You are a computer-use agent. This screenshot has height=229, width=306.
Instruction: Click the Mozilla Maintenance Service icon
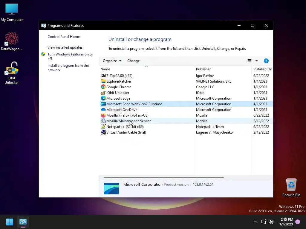point(103,121)
